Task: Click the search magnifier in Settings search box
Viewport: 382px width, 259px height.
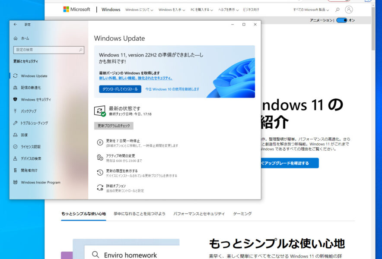Action: [81, 50]
